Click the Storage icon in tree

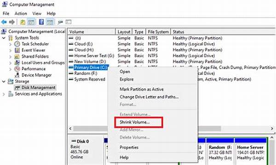click(11, 82)
